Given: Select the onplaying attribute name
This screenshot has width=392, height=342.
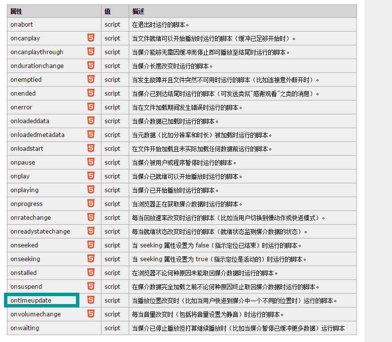Looking at the screenshot, I should (x=25, y=190).
